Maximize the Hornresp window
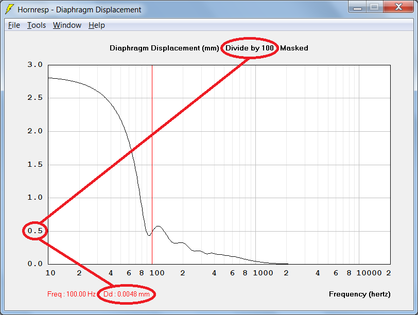418x315 pixels. coord(375,7)
